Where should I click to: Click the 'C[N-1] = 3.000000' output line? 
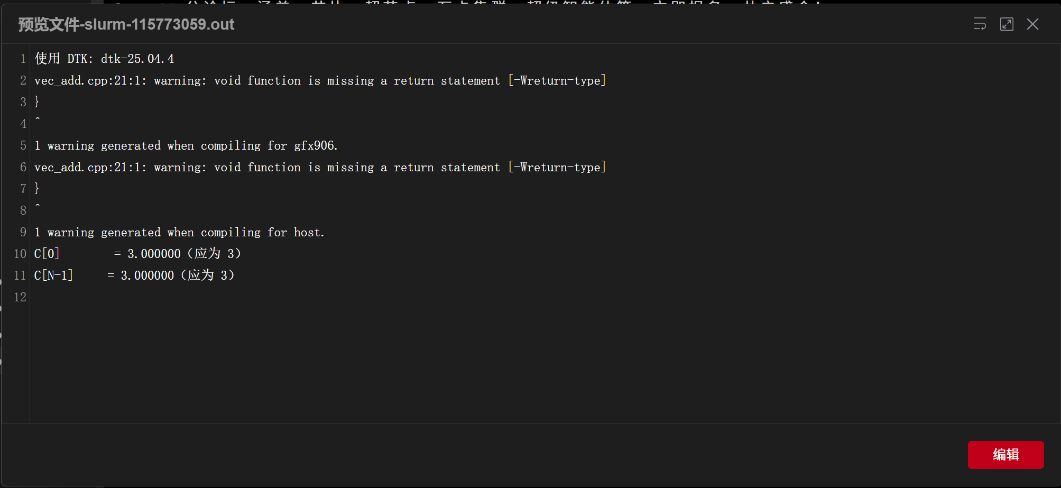point(135,275)
